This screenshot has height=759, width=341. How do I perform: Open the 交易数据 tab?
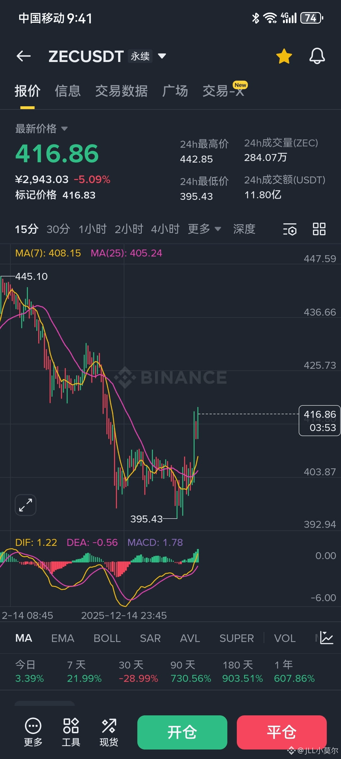click(x=122, y=91)
